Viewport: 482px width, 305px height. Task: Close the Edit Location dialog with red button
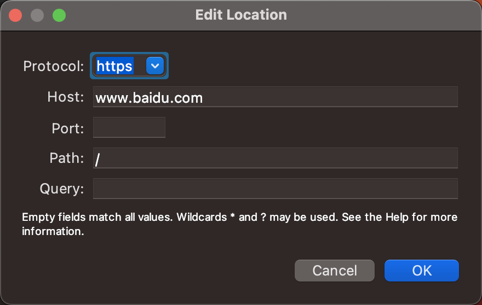pos(15,15)
